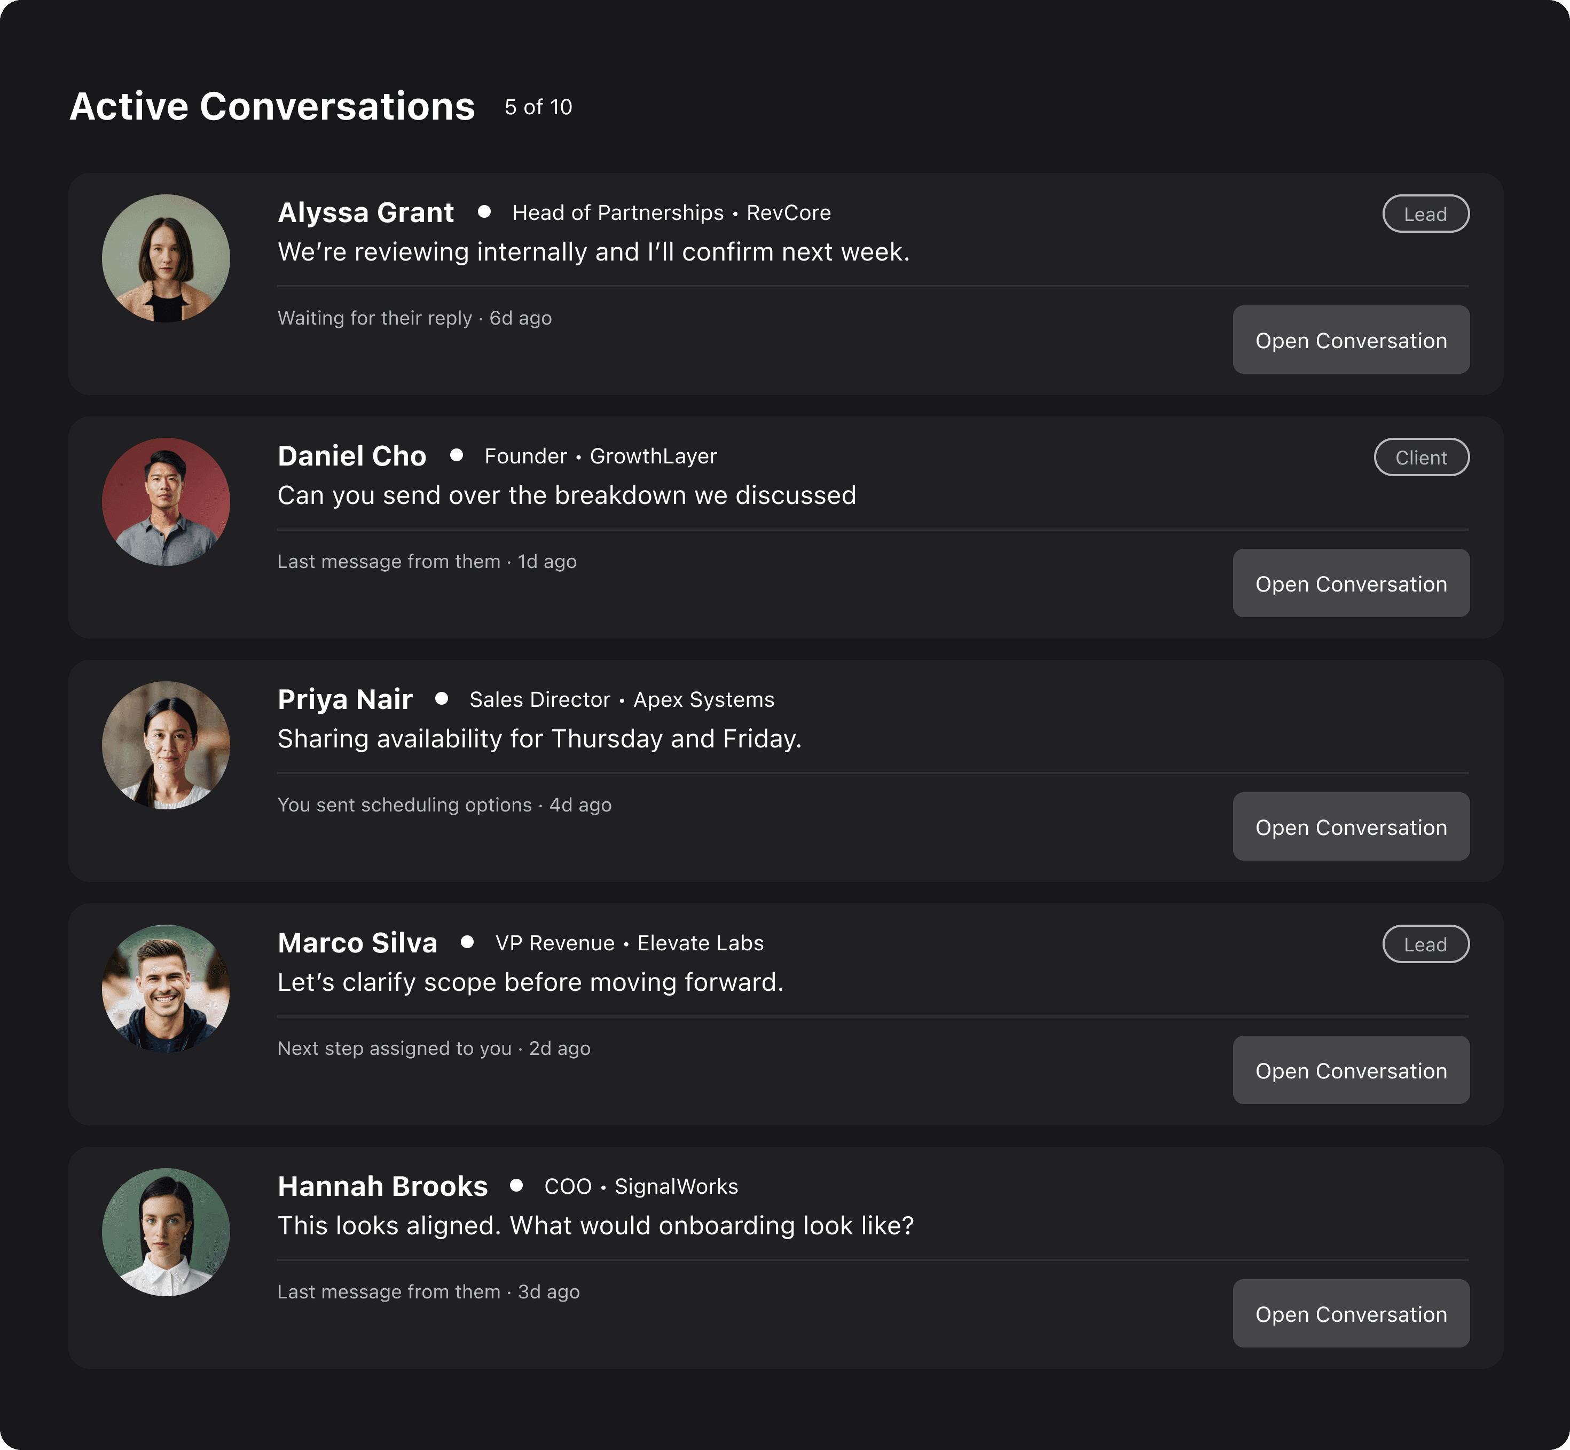Click Marco Silva's avatar photo

click(166, 989)
